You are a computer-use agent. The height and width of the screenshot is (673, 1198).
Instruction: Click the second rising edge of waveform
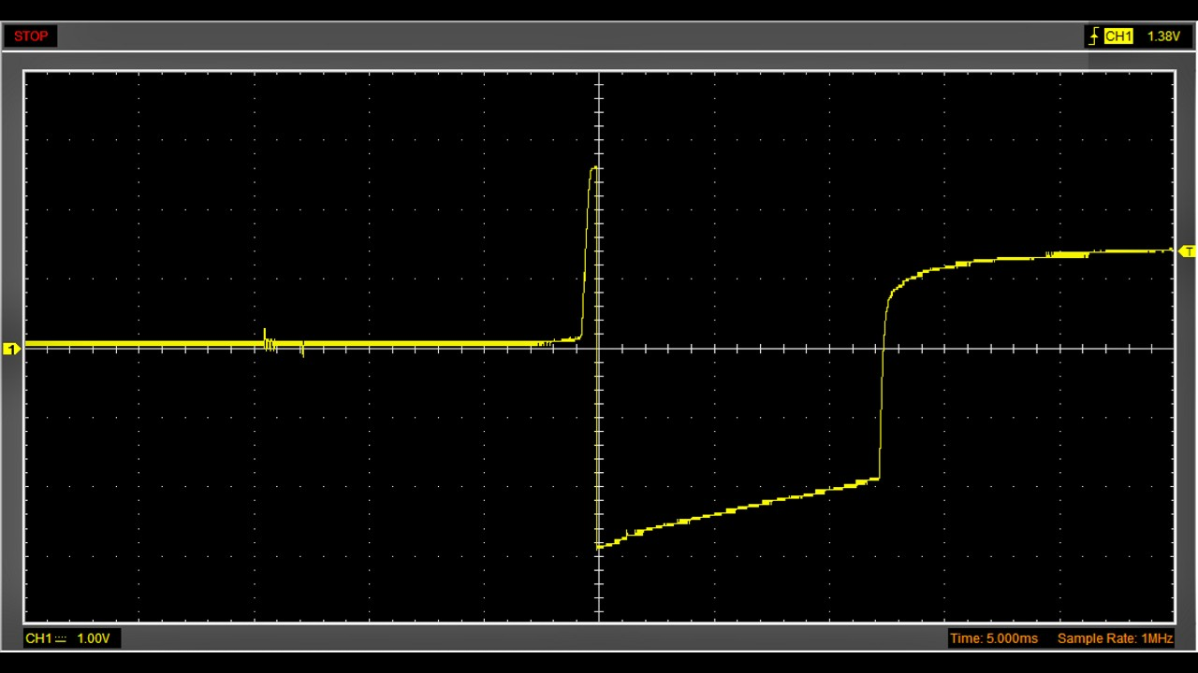[883, 383]
